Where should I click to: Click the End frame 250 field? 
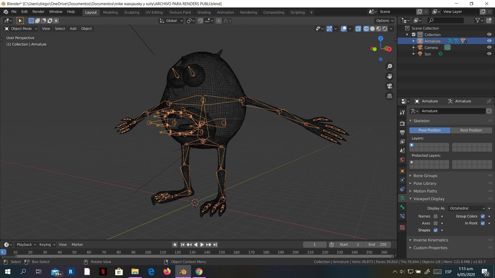[x=377, y=245]
